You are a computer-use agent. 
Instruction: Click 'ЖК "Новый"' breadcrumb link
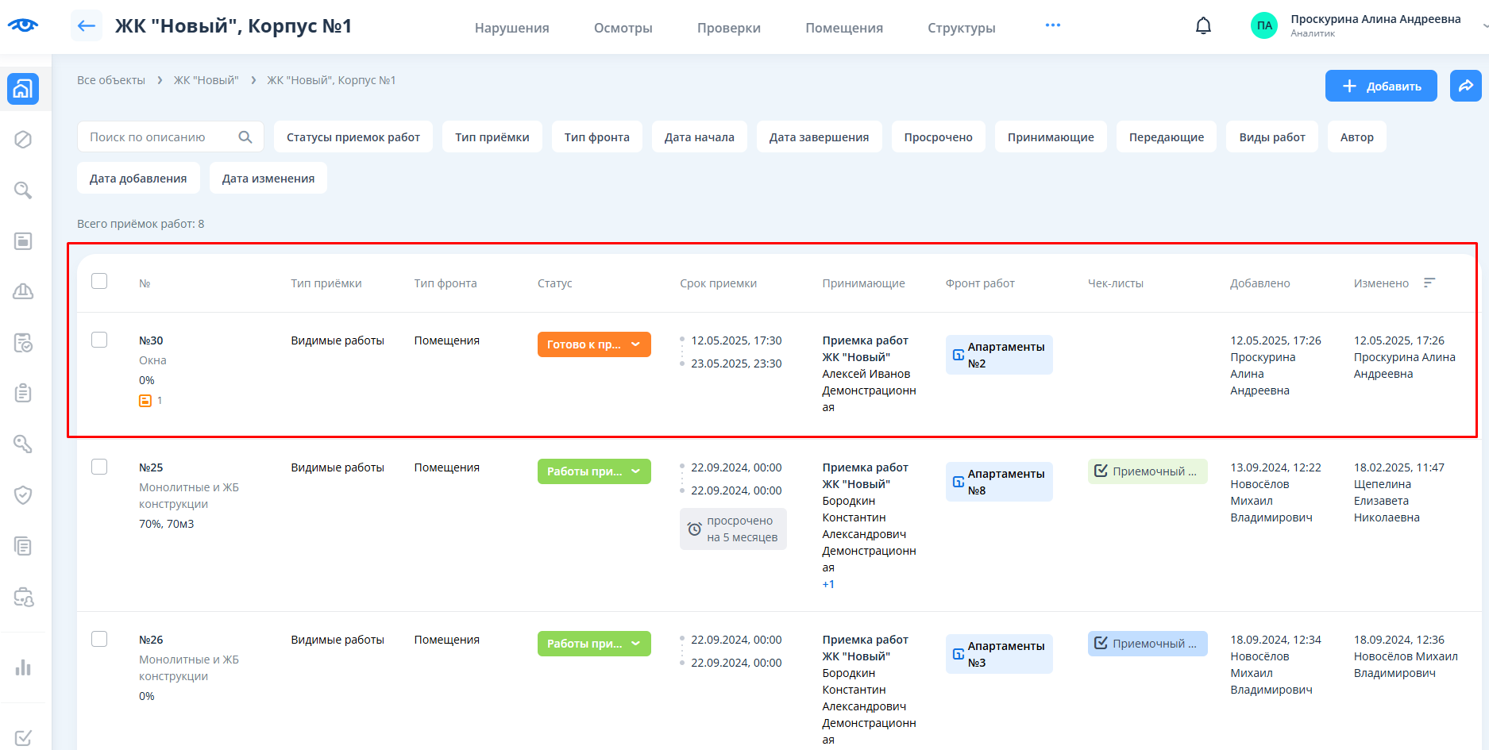point(206,80)
